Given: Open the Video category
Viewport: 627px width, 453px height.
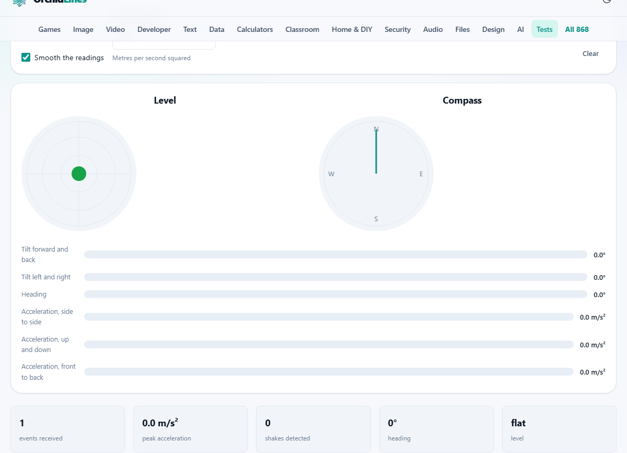Looking at the screenshot, I should [115, 29].
